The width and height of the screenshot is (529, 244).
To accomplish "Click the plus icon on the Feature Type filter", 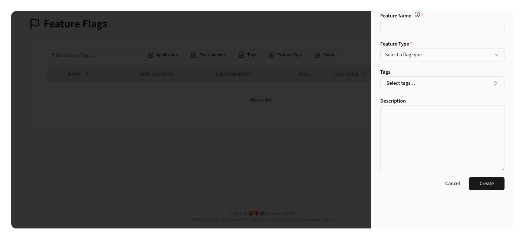I will pyautogui.click(x=271, y=55).
